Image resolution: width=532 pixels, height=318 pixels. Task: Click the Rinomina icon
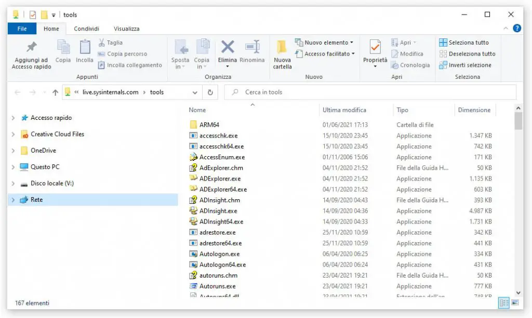(252, 47)
